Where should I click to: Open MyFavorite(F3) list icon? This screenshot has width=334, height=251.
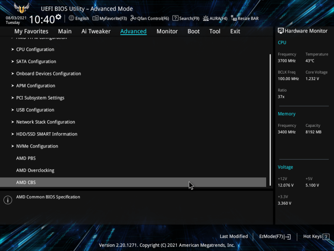[x=95, y=18]
